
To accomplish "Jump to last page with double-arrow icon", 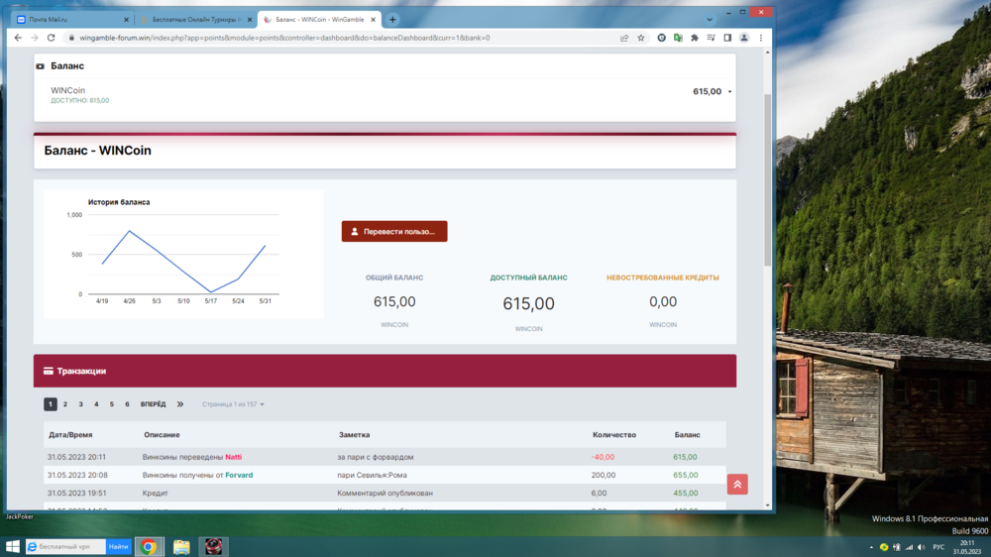I will [180, 404].
